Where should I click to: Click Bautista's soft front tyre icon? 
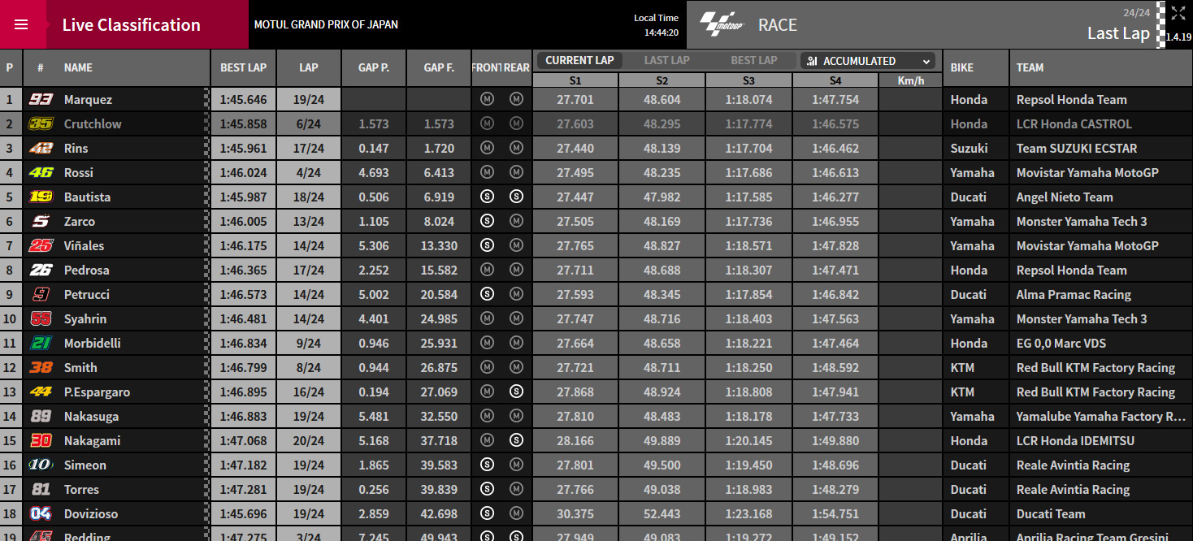(487, 197)
